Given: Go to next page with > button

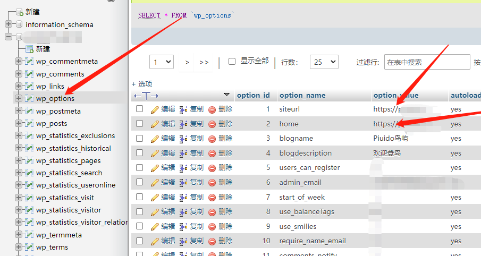Looking at the screenshot, I should (187, 62).
